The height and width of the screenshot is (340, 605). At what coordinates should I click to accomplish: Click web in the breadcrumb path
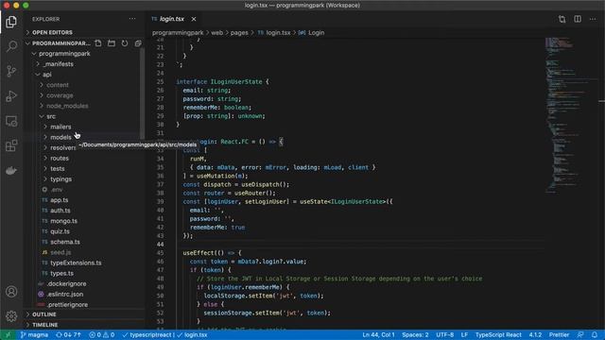[216, 33]
